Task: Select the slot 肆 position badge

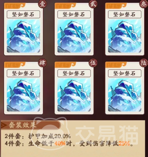Action: pos(42,63)
